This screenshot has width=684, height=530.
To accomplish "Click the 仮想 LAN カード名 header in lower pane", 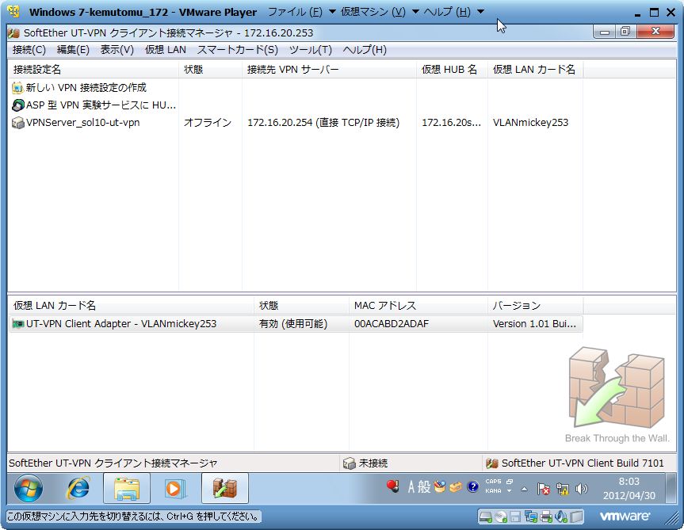I will pos(132,306).
